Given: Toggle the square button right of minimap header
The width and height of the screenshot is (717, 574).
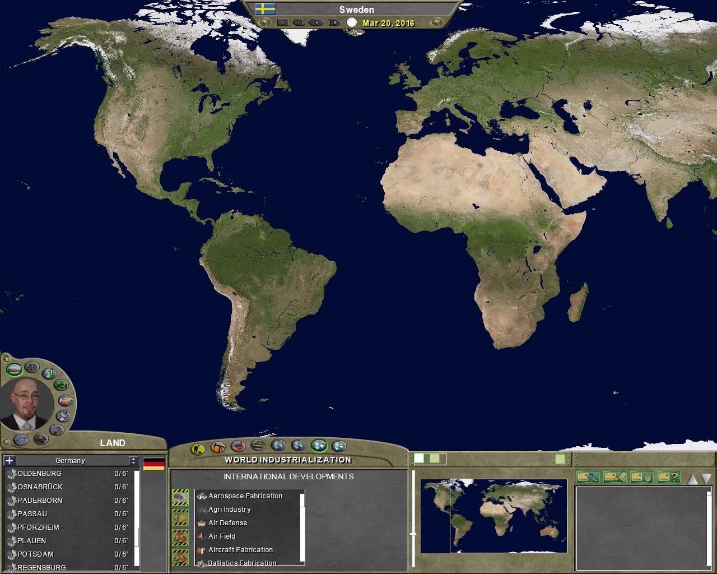Looking at the screenshot, I should coord(560,459).
